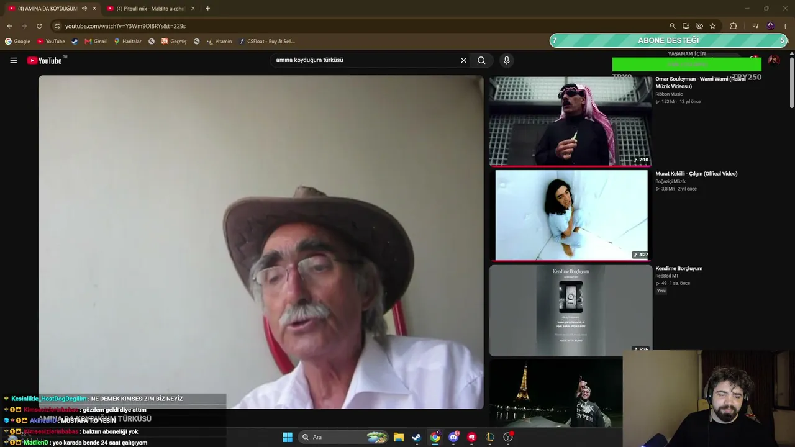Open the CSFloat bookmark

(266, 42)
